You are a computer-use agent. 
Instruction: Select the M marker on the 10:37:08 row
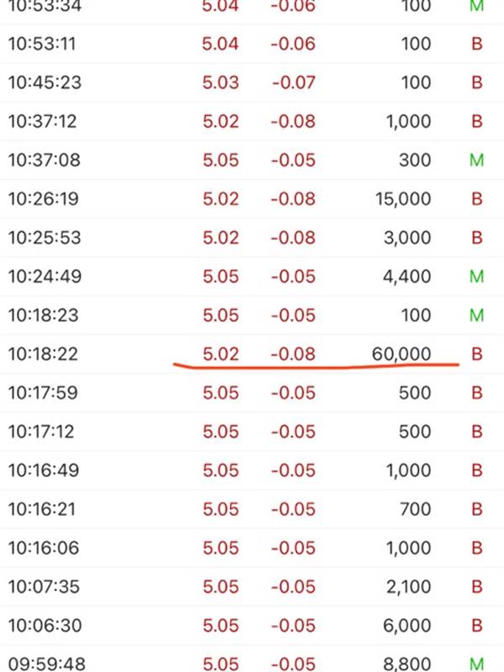point(476,160)
